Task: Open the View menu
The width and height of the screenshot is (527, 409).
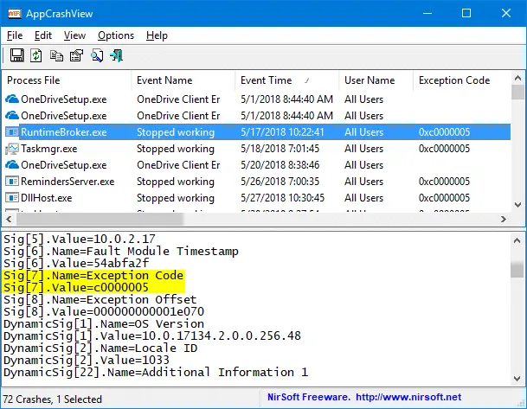Action: pyautogui.click(x=74, y=35)
